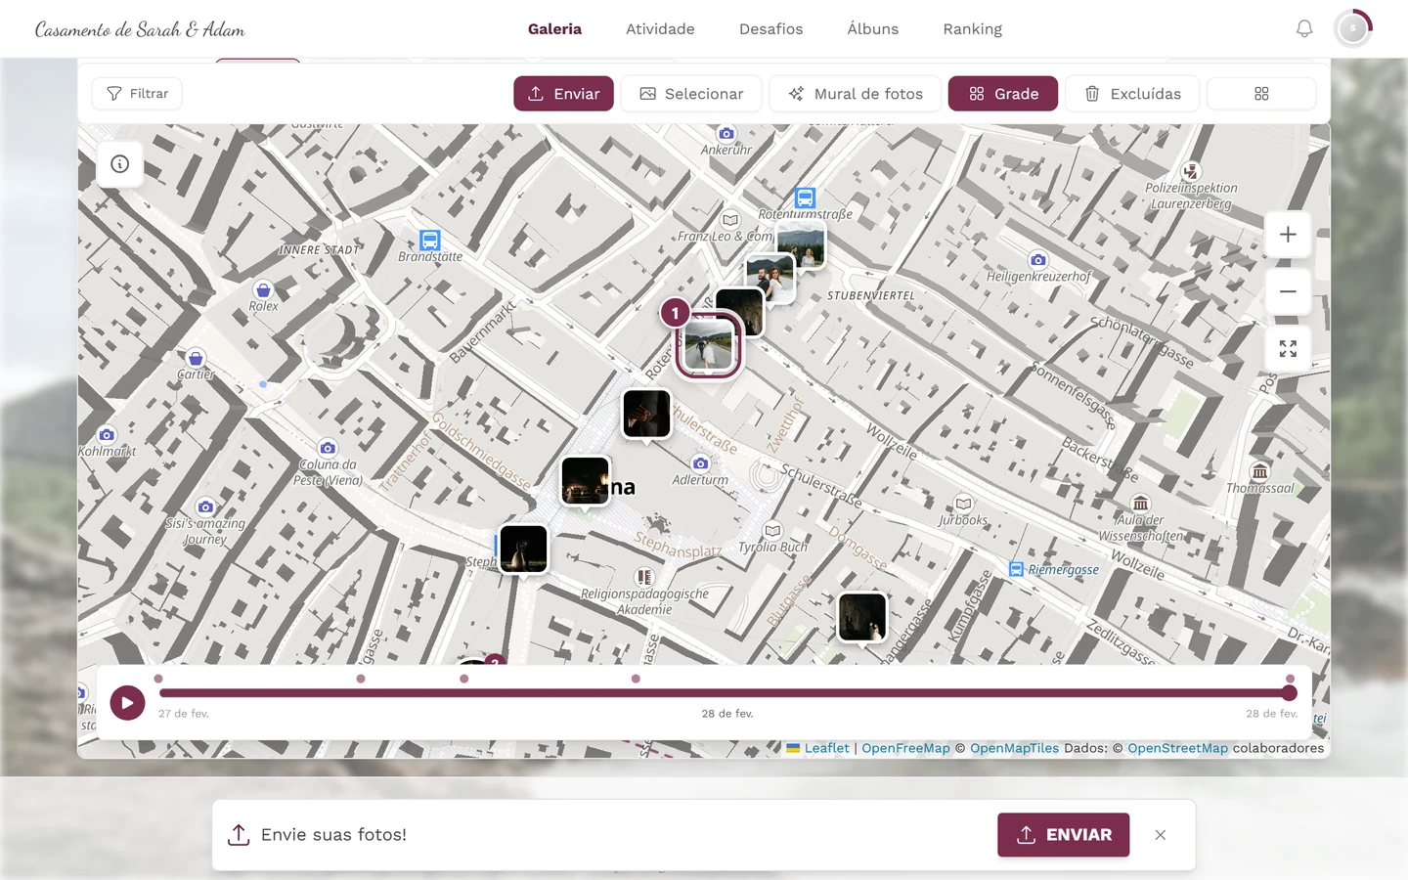Switch to Grade view
This screenshot has width=1408, height=880.
(x=1003, y=94)
